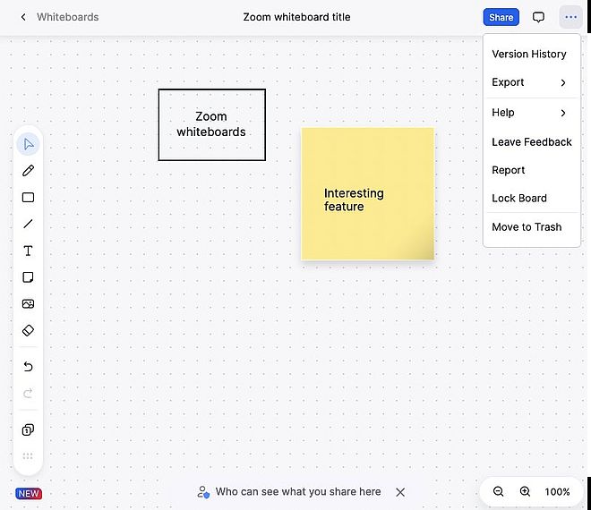Select the pointer selection tool
The height and width of the screenshot is (510, 591).
[x=29, y=144]
